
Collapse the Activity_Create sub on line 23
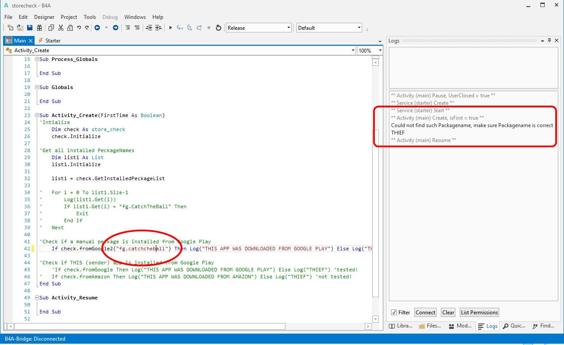[37, 115]
